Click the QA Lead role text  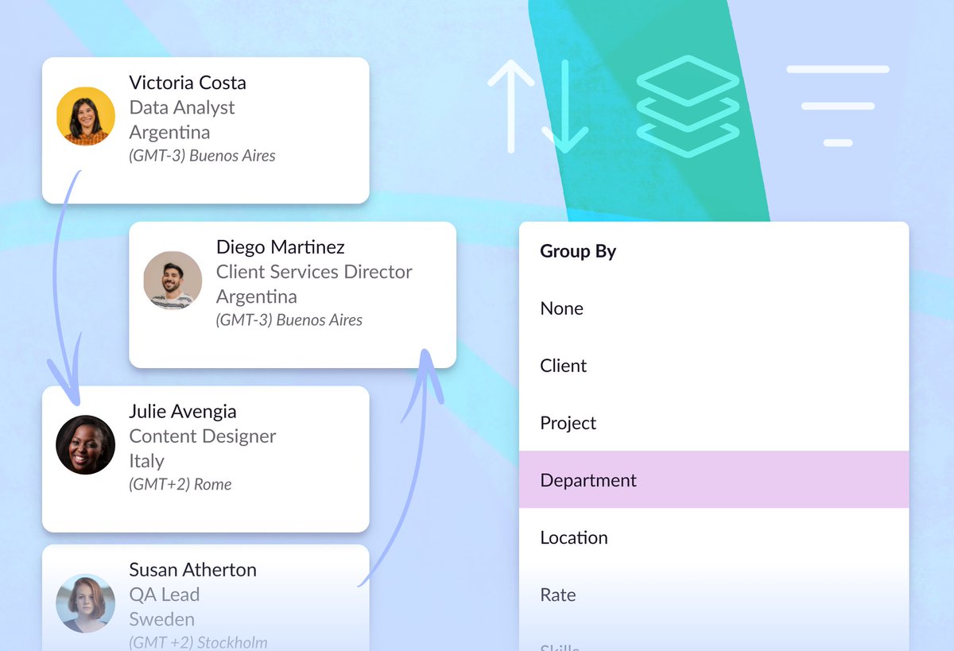coord(165,595)
